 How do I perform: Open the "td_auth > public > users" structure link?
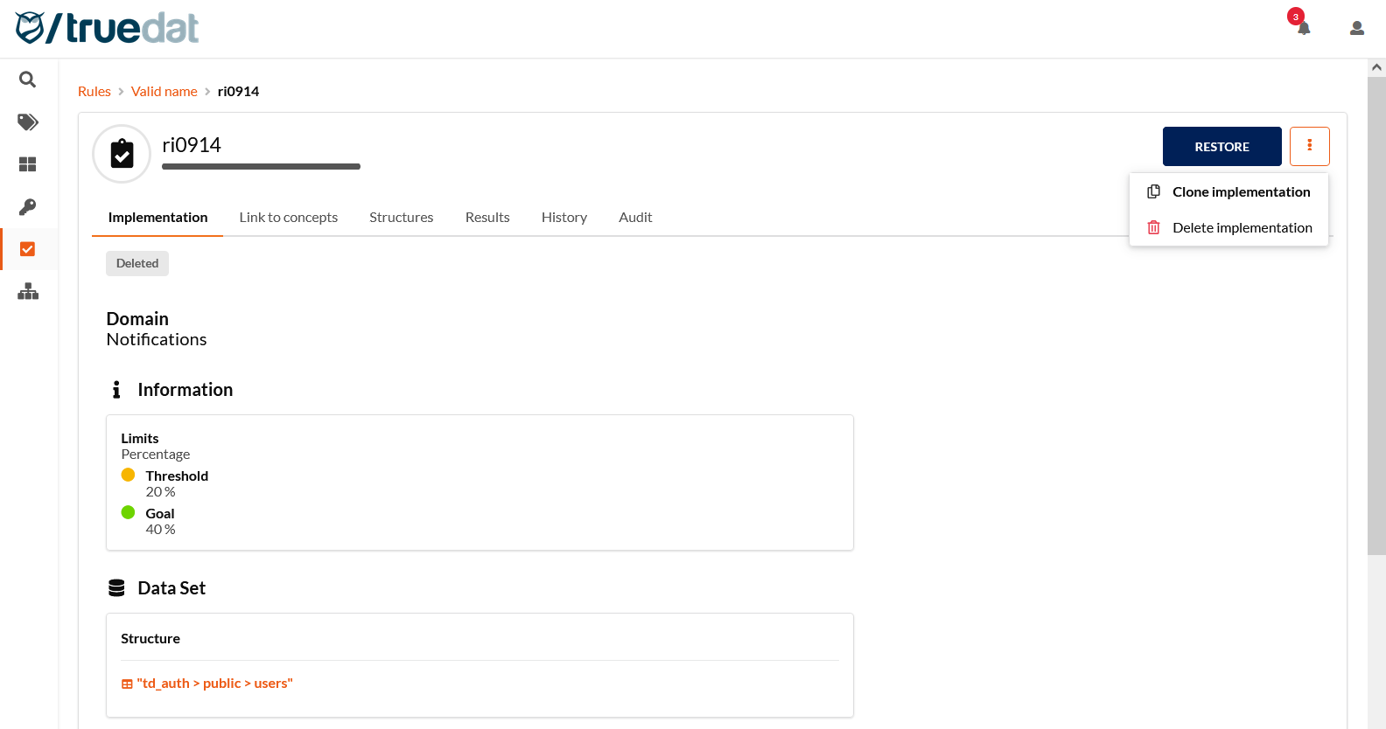(x=214, y=684)
